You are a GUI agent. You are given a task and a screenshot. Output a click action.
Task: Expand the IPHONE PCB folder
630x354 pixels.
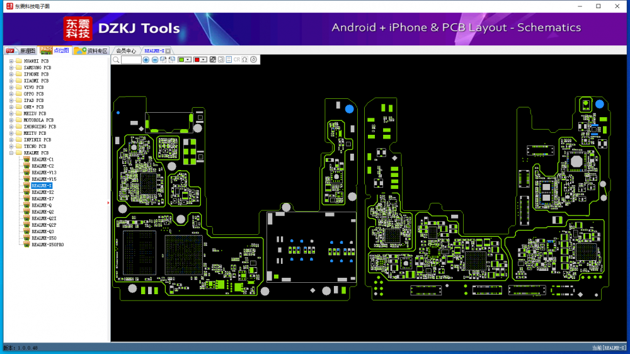click(x=11, y=74)
